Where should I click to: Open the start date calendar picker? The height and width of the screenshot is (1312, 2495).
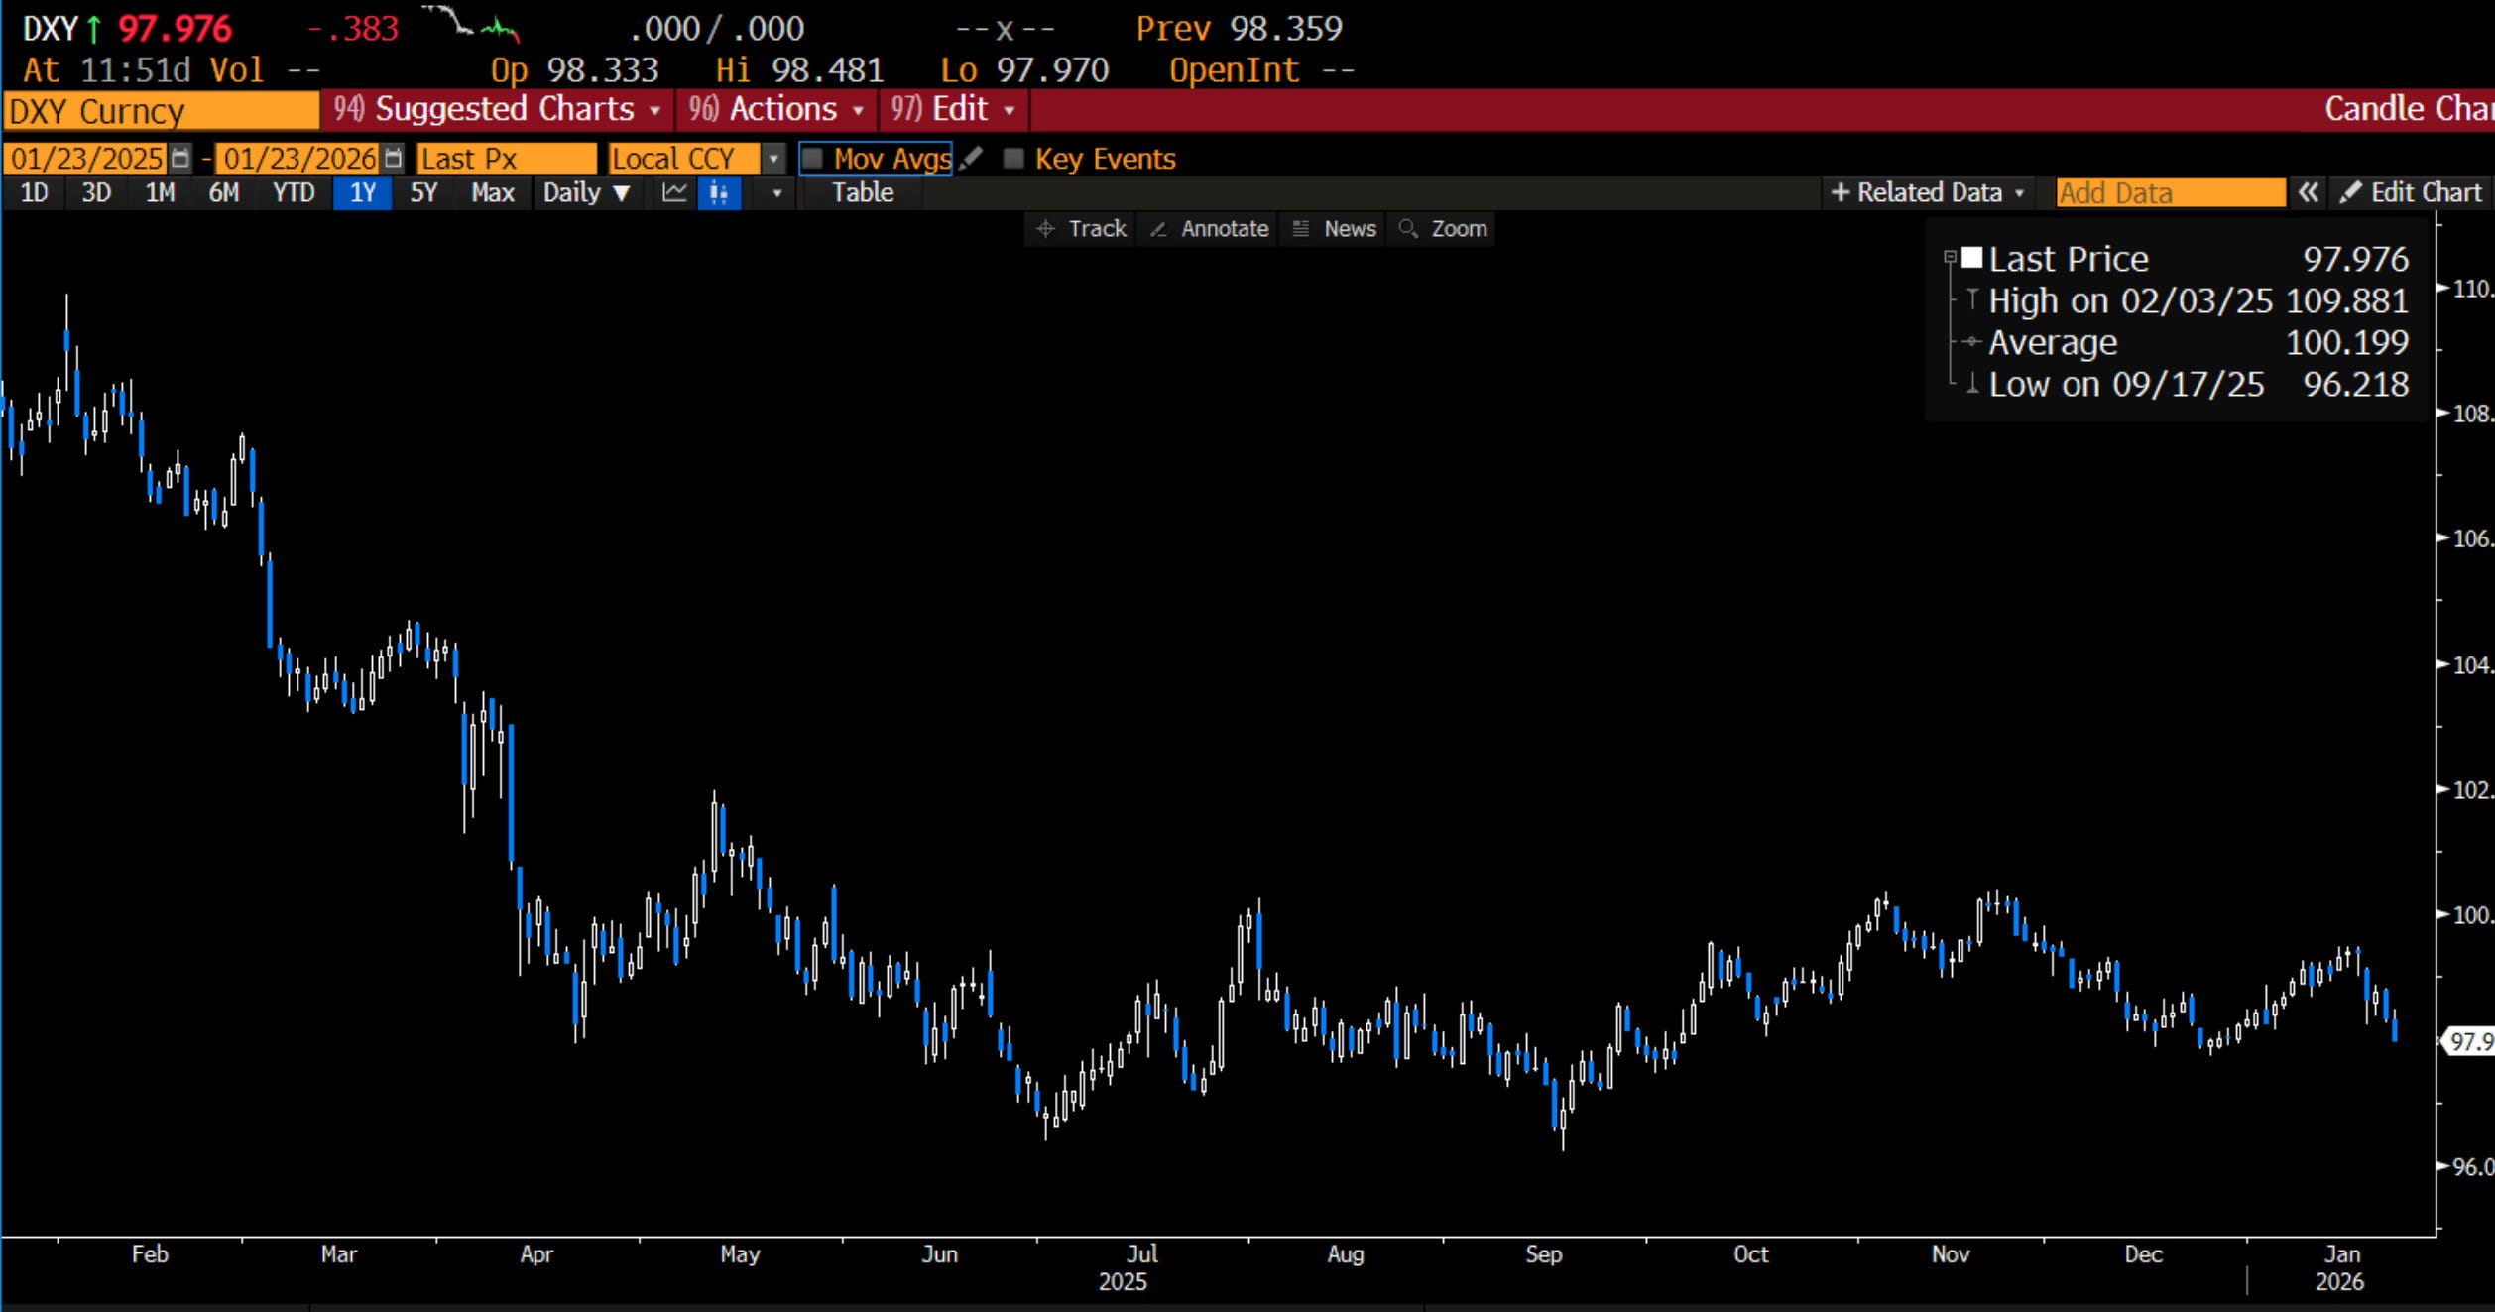click(179, 159)
